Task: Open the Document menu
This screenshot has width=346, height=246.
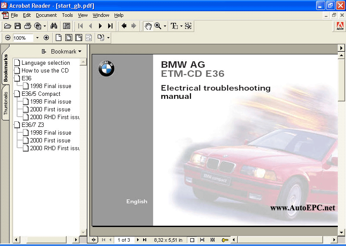Action: pyautogui.click(x=46, y=15)
